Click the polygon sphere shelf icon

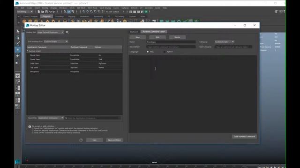[24, 21]
